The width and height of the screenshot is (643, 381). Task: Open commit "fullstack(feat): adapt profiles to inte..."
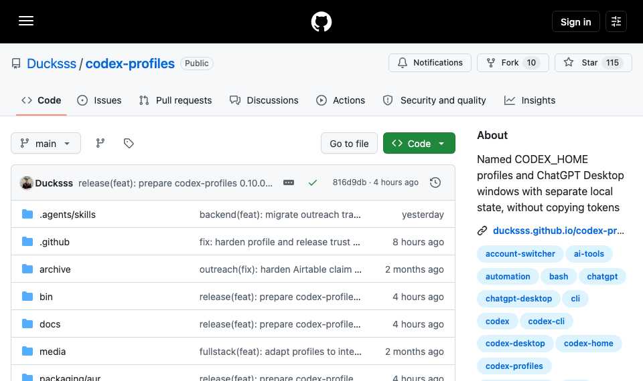point(281,352)
